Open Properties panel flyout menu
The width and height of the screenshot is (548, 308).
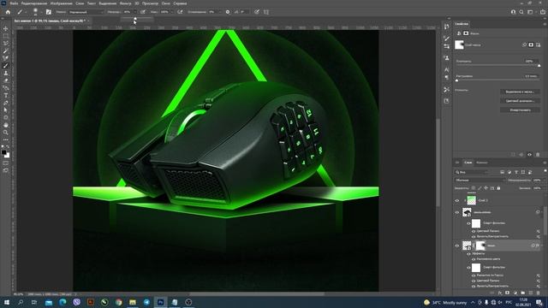545,24
